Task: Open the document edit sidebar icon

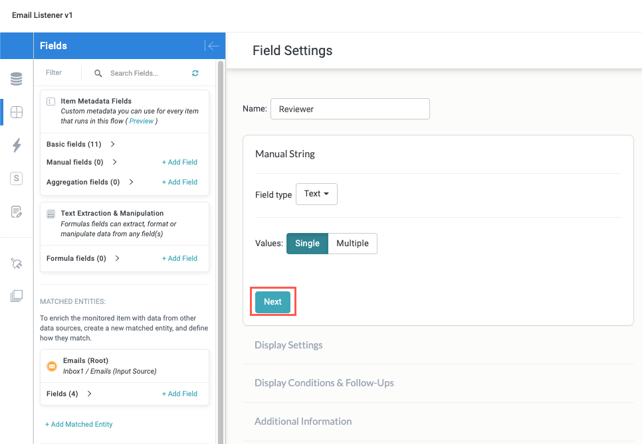Action: point(17,212)
